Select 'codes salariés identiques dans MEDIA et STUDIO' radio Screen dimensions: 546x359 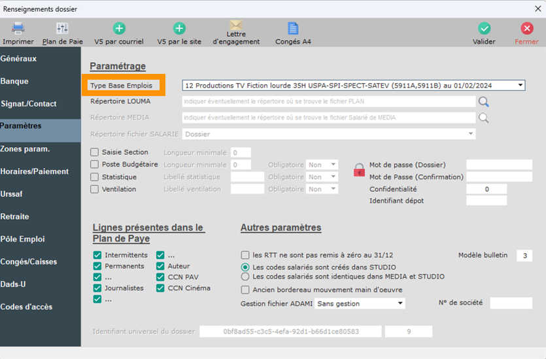(x=245, y=277)
